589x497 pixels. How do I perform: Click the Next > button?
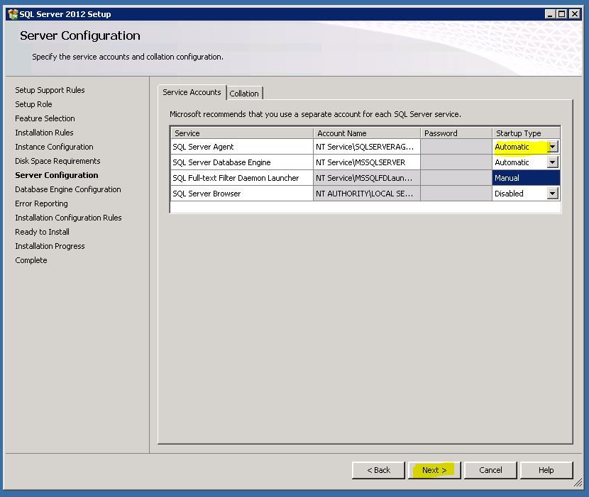[x=434, y=470]
